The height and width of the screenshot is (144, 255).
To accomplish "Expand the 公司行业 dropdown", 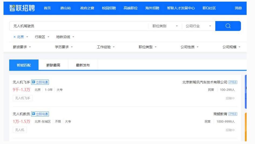I will pos(198,26).
